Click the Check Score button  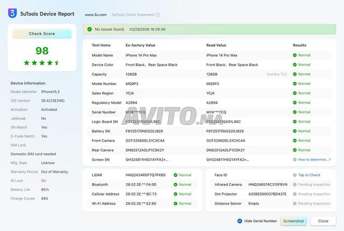[42, 34]
